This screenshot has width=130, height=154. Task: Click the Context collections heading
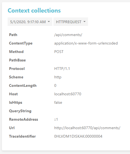click(x=34, y=10)
